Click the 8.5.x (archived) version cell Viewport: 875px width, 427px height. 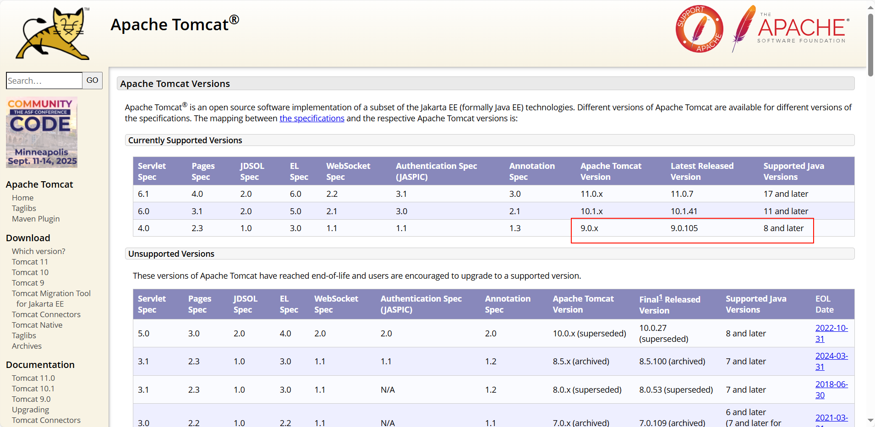point(581,362)
